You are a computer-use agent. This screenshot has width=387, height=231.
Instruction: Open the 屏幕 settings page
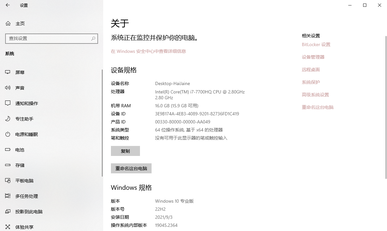[x=52, y=72]
